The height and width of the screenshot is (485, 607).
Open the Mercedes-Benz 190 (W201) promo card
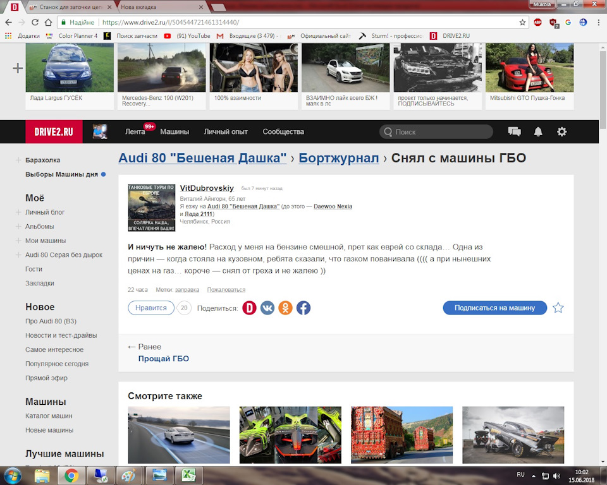coord(161,76)
